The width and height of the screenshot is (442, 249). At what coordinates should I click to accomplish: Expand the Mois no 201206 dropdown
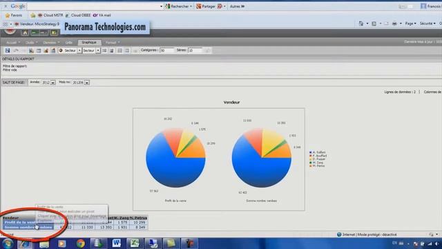tap(87, 83)
